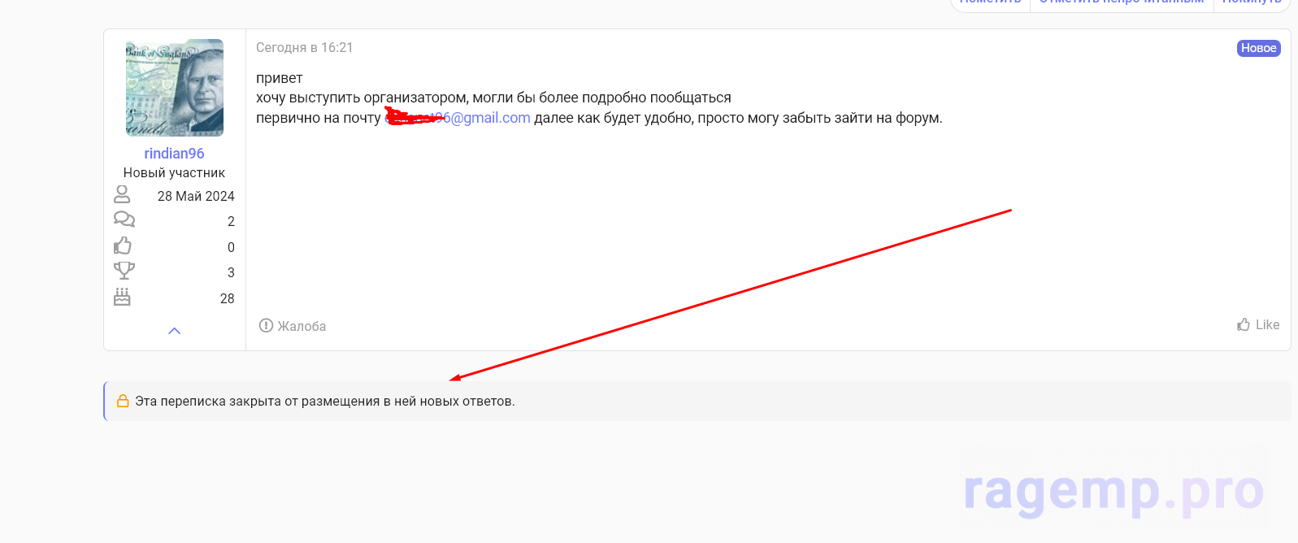
Task: Collapse user info with the up chevron
Action: (x=174, y=331)
